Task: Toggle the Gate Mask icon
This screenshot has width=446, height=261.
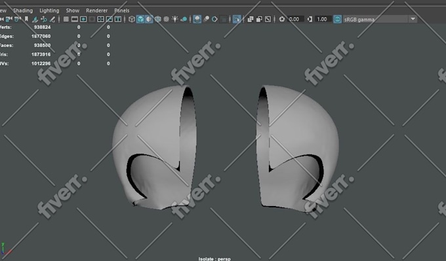Action: click(x=92, y=19)
